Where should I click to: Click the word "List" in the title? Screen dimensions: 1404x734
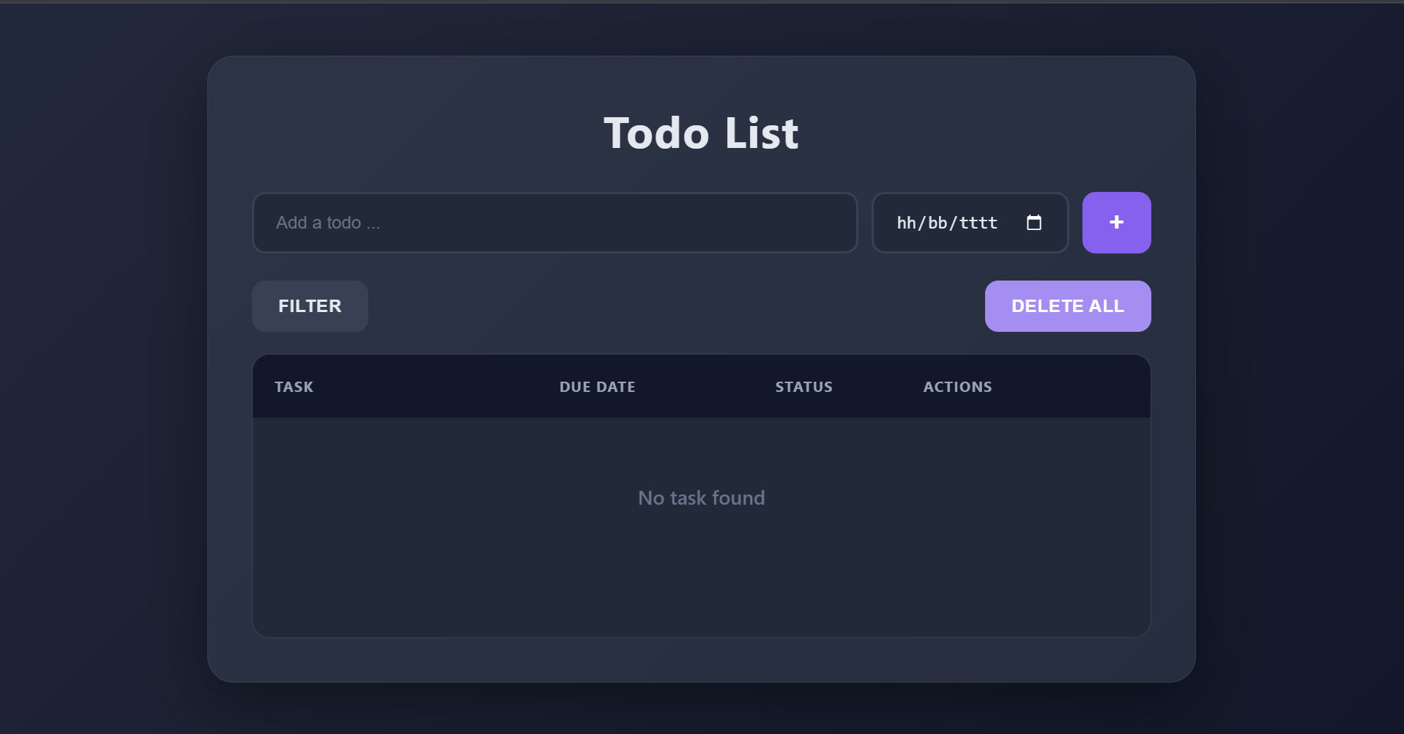761,133
